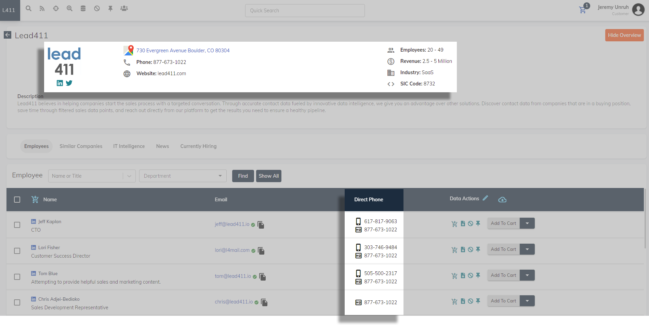Click the pencil edit icon beside Data Actions
This screenshot has height=325, width=649.
pyautogui.click(x=485, y=198)
